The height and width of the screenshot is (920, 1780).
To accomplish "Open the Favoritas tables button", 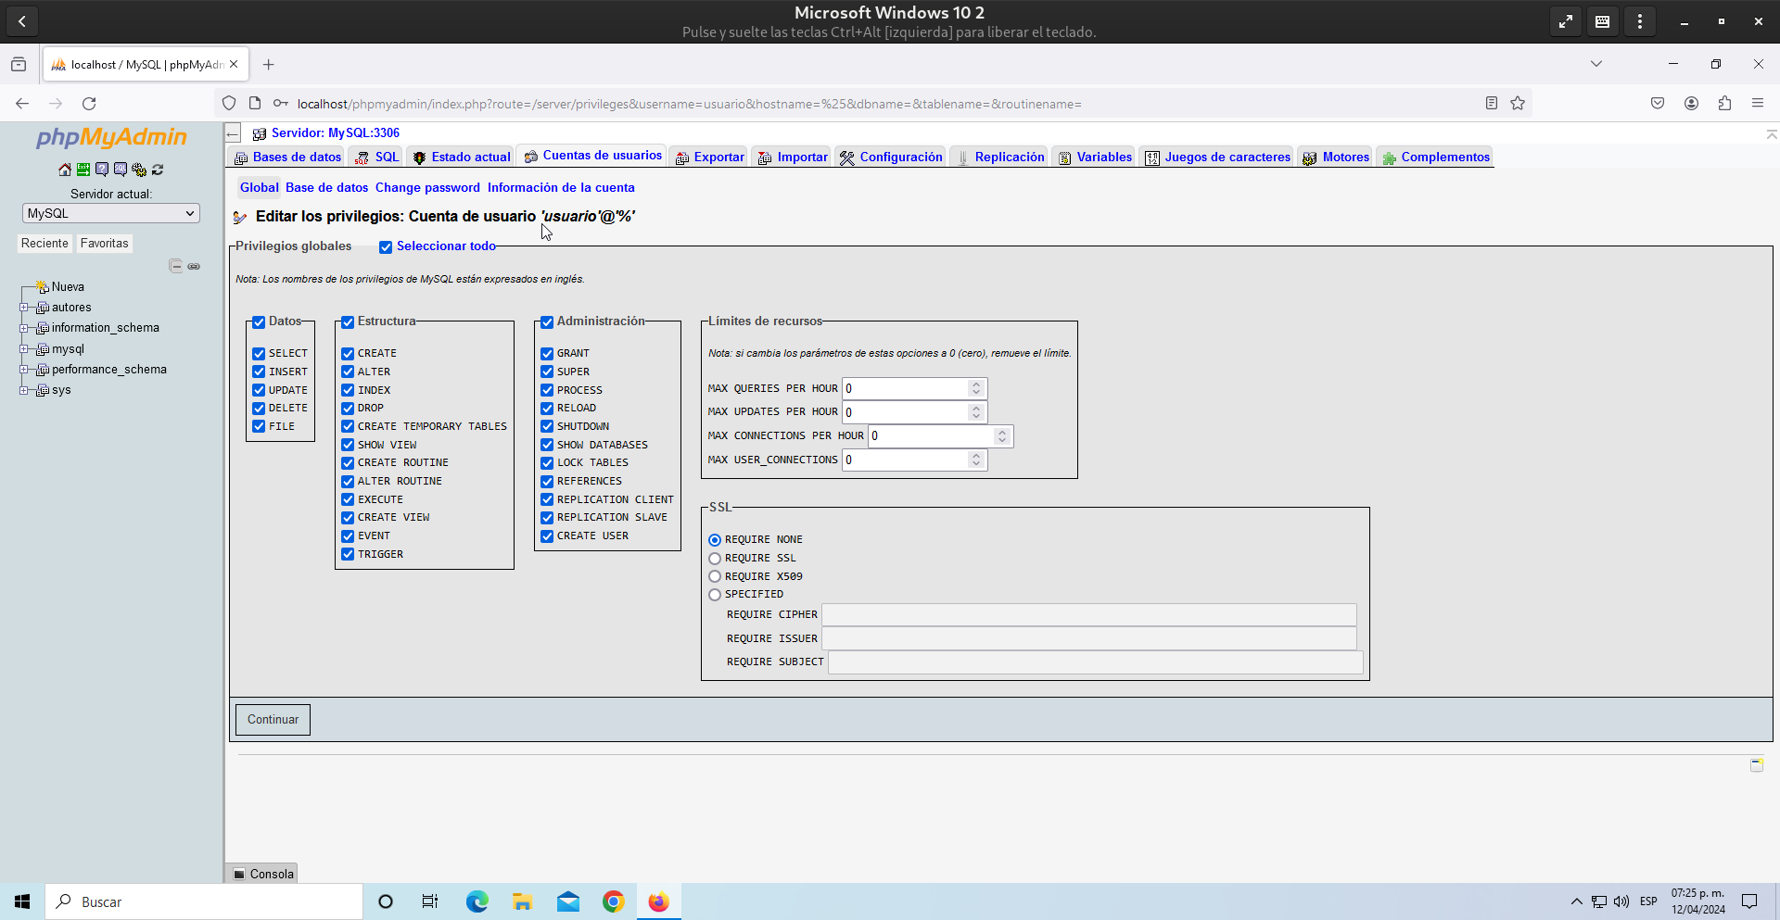I will coord(104,244).
